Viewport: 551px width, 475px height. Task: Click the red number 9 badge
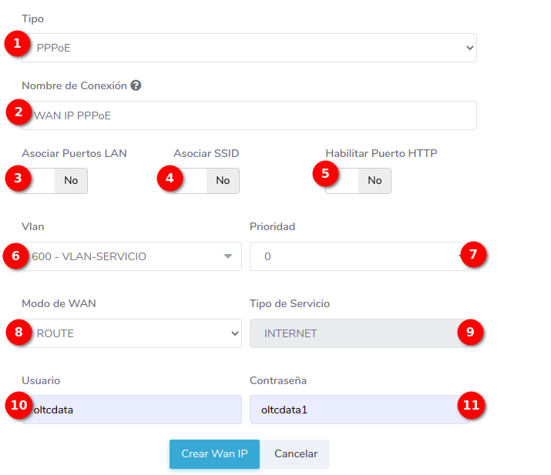469,331
